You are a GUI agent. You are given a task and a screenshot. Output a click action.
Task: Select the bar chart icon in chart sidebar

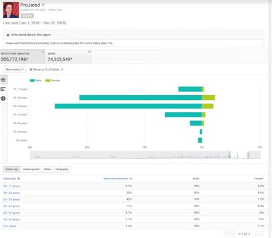[x=3, y=89]
